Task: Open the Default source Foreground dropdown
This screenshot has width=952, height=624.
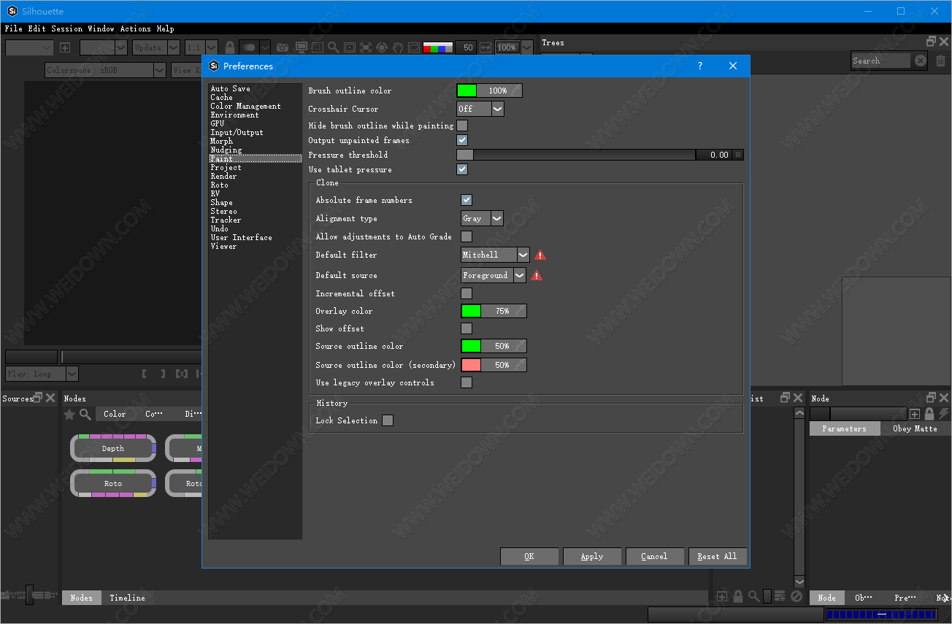Action: [494, 275]
